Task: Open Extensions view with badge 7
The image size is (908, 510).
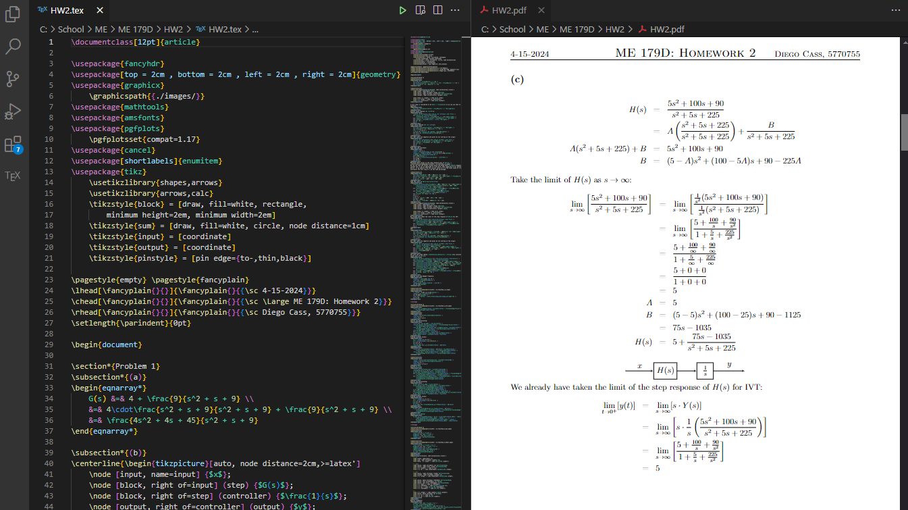Action: (13, 144)
